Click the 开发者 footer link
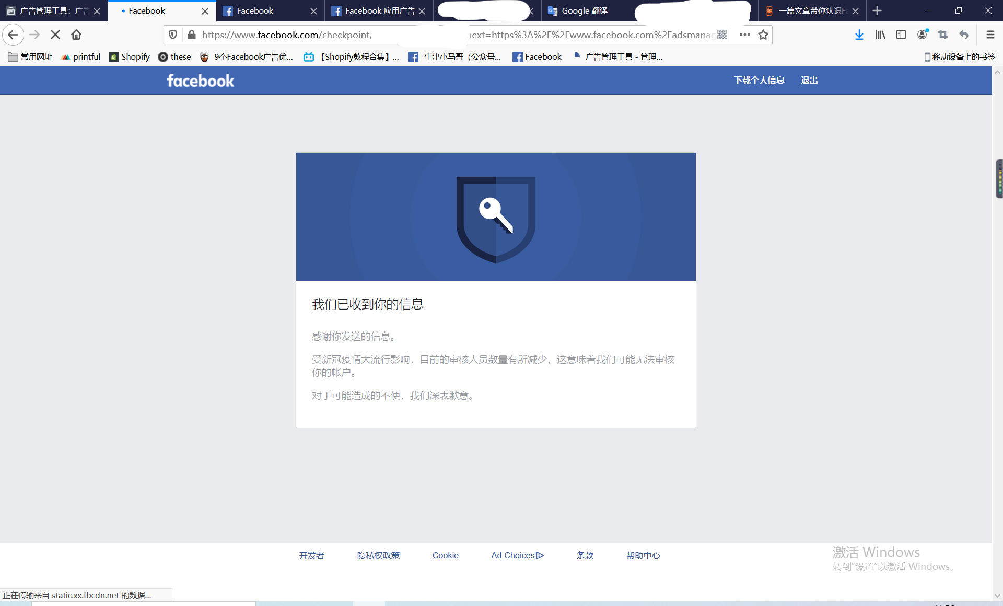Viewport: 1003px width, 606px height. click(x=312, y=556)
